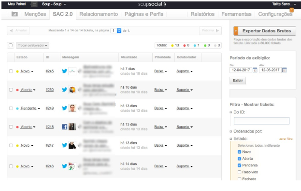Viewport: 301px width, 191px height.
Task: Click the Twitter icon on ticket #250
Action: point(65,89)
